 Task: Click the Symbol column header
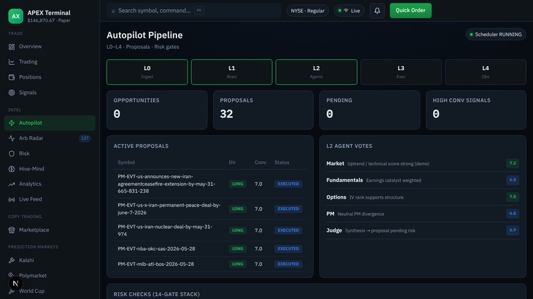tap(126, 162)
